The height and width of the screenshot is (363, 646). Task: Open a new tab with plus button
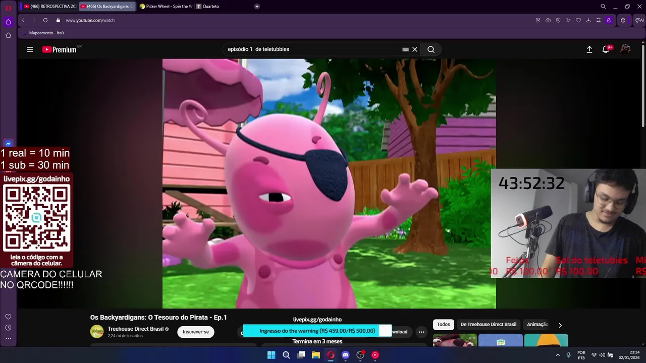pos(257,7)
